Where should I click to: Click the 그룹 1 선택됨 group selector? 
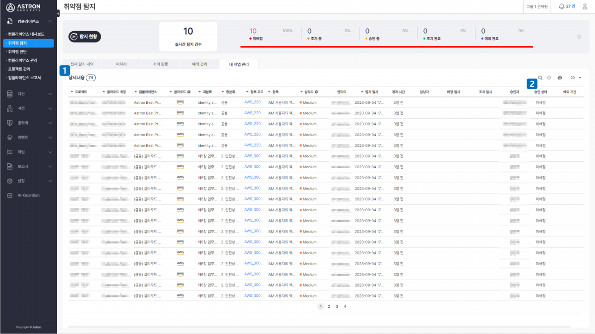pyautogui.click(x=537, y=6)
